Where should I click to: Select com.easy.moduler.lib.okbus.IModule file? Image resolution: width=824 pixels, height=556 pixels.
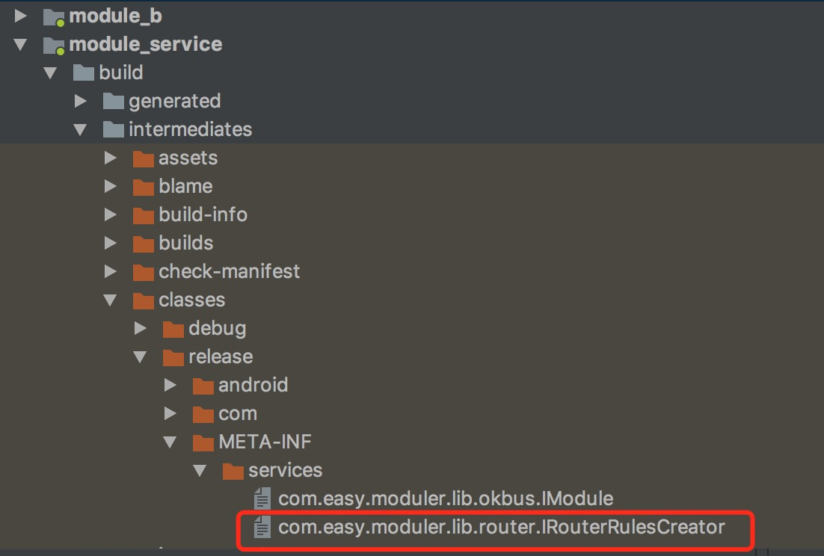coord(446,498)
